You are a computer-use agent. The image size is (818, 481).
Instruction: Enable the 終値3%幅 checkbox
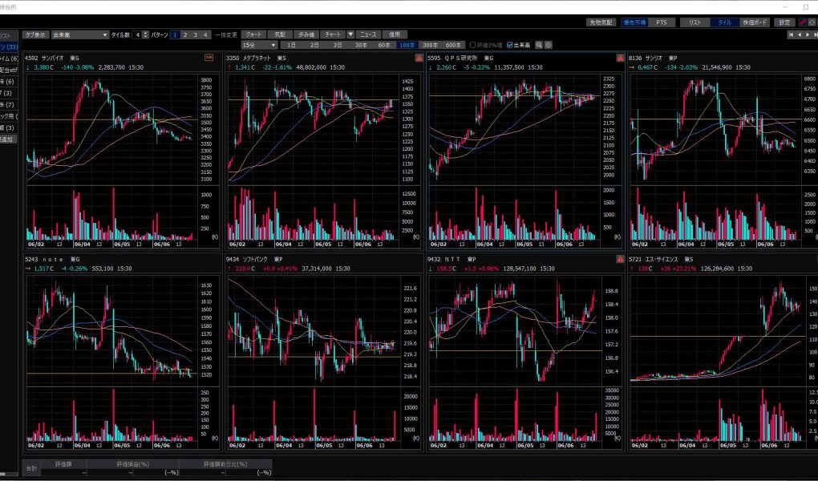473,45
